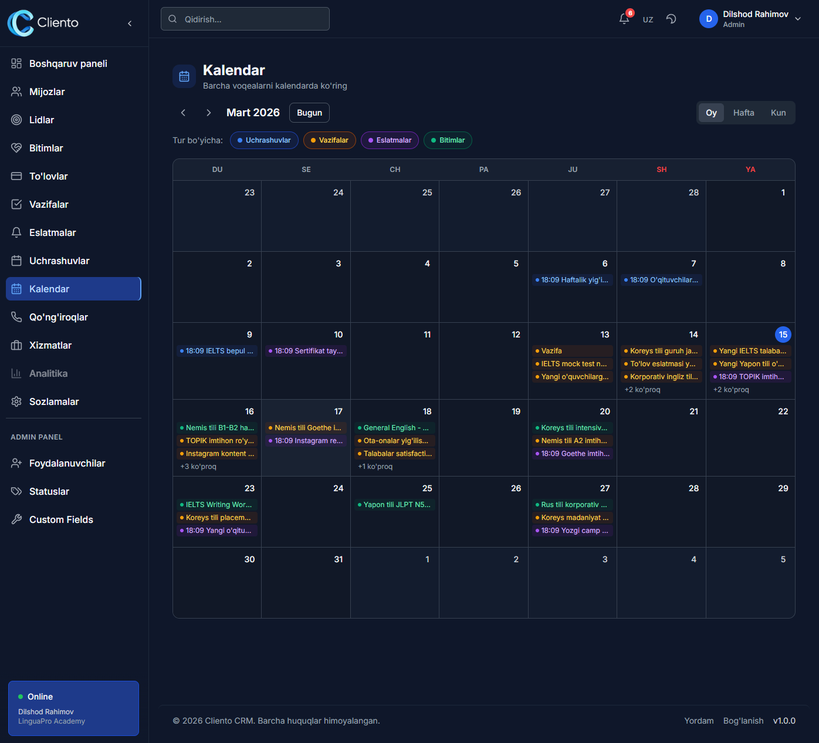This screenshot has width=819, height=743.
Task: Open the notifications bell icon
Action: click(624, 19)
